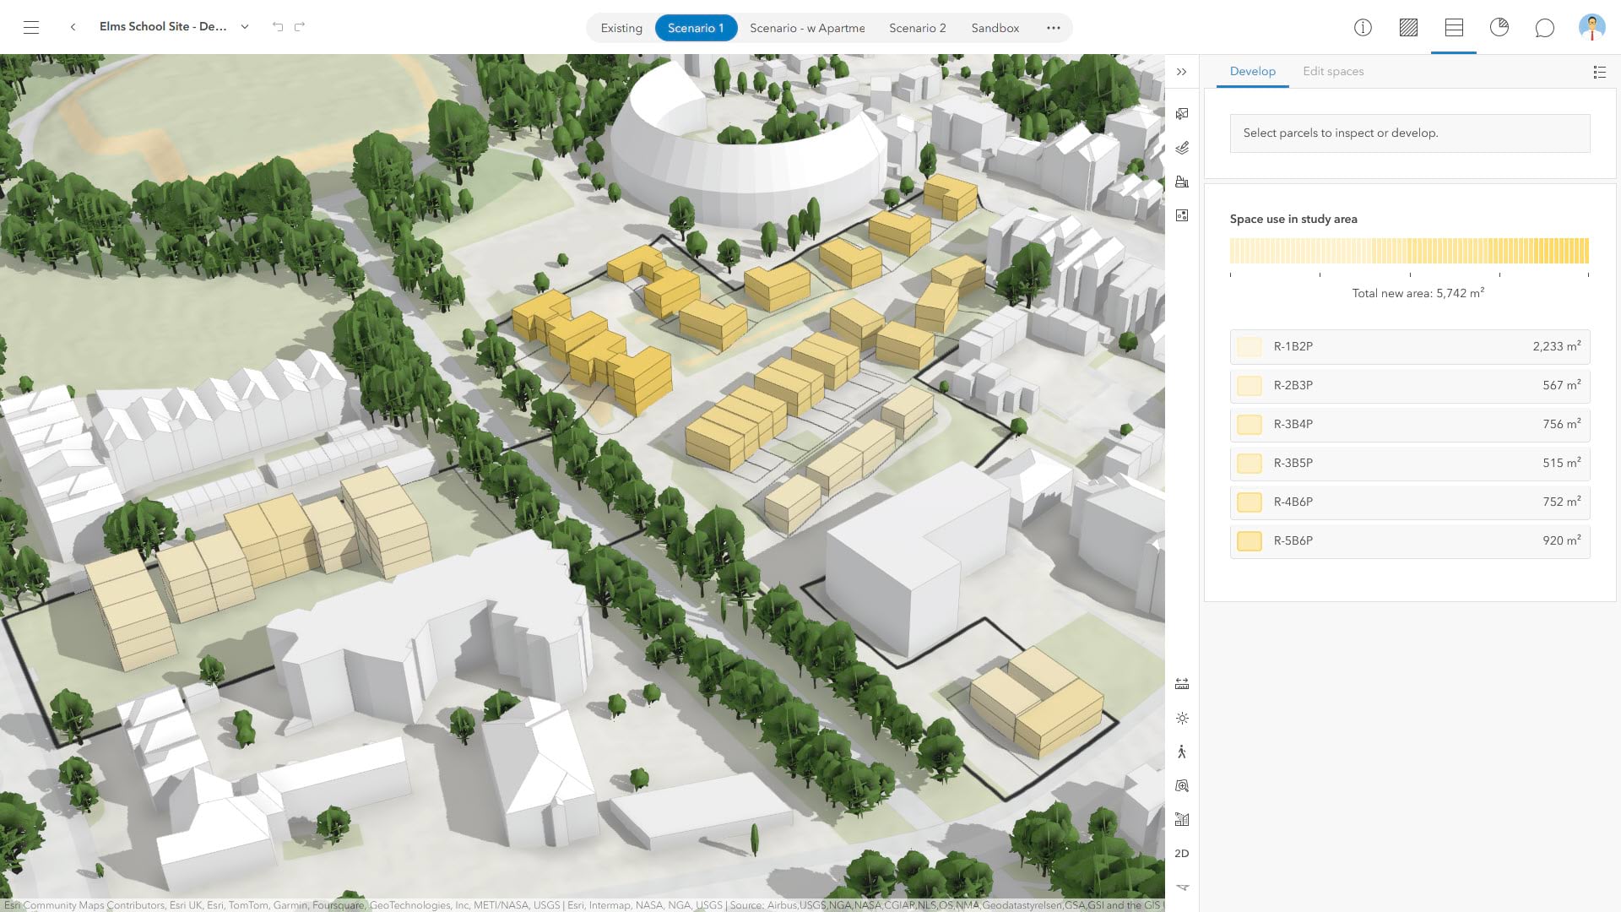Screen dimensions: 1621x912
Task: Switch to the Edit spaces tab
Action: pyautogui.click(x=1333, y=72)
